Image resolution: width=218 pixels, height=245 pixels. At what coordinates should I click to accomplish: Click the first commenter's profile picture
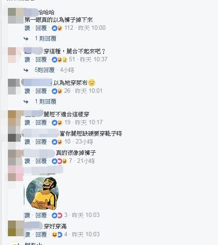(16, 16)
